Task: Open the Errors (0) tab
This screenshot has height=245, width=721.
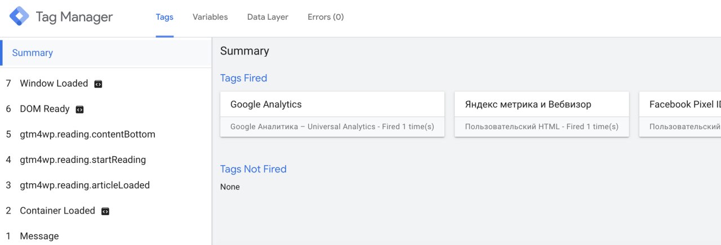Action: [x=326, y=17]
